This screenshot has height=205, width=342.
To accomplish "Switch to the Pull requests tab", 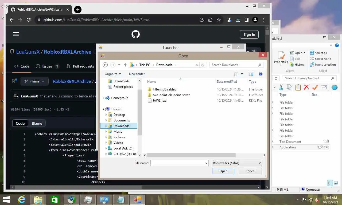I will coord(80,66).
